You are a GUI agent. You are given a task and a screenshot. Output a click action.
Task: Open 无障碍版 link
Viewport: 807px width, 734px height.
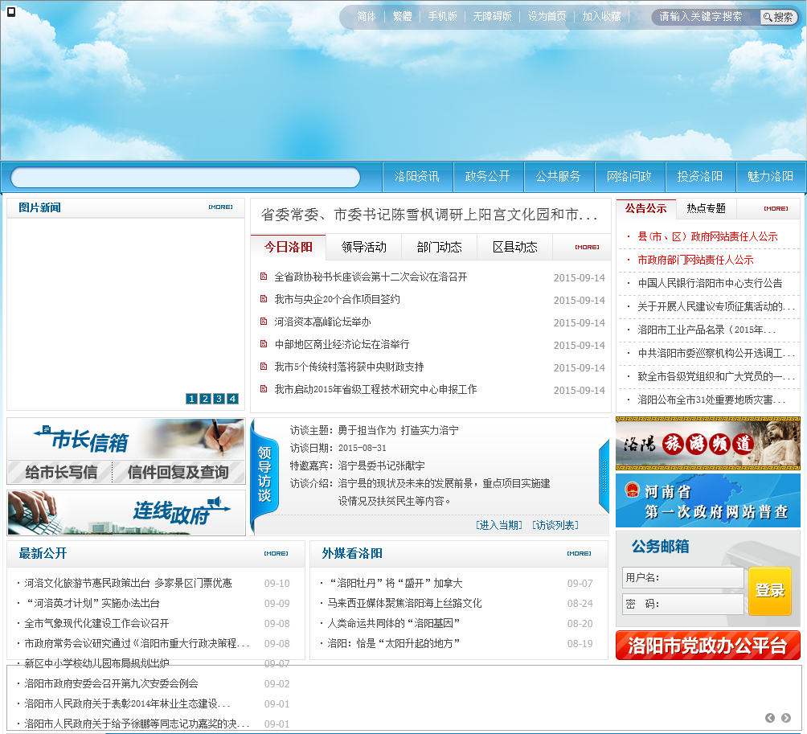click(x=493, y=16)
